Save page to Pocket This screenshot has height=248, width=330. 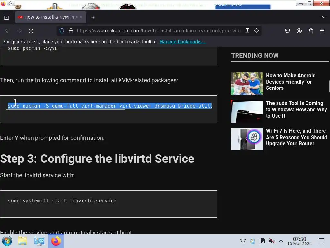pyautogui.click(x=287, y=31)
